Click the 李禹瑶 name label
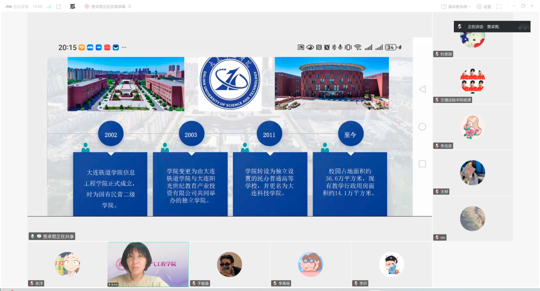 tap(281, 283)
